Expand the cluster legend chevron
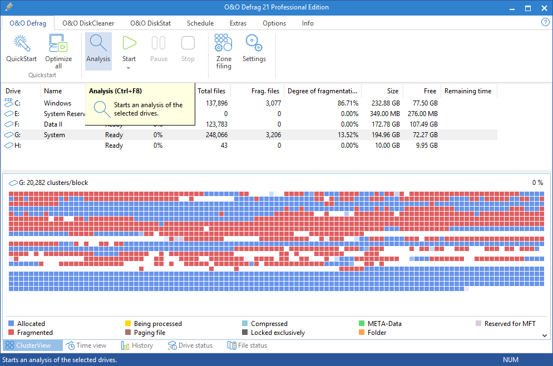This screenshot has width=553, height=366. pos(545,335)
